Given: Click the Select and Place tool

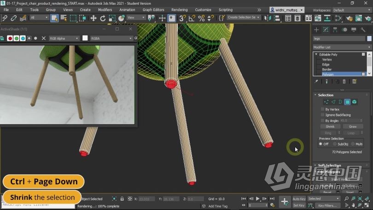Looking at the screenshot, I should 122,18.
